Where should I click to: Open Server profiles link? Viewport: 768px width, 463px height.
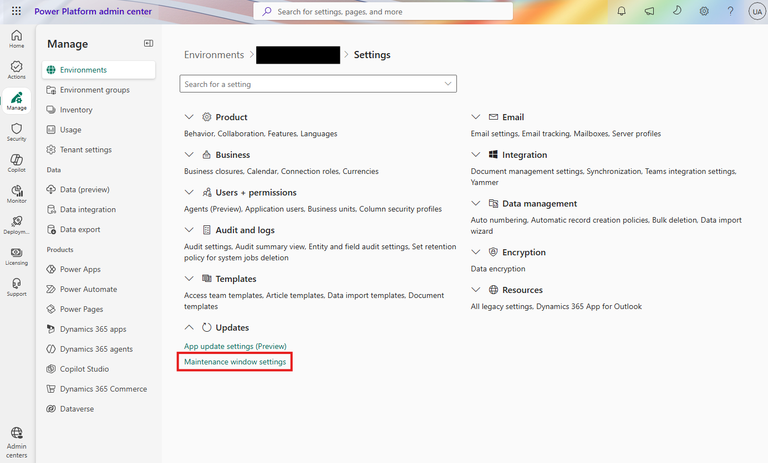637,133
